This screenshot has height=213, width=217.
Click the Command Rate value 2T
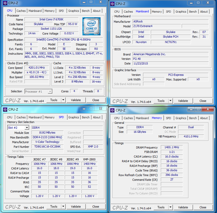pyautogui.click(x=172, y=179)
